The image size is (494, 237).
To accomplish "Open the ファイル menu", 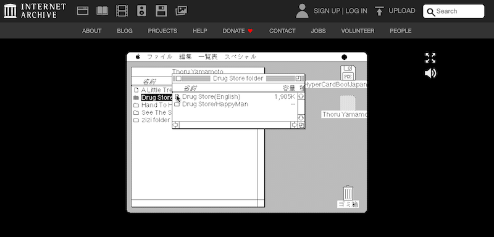I will click(x=160, y=57).
